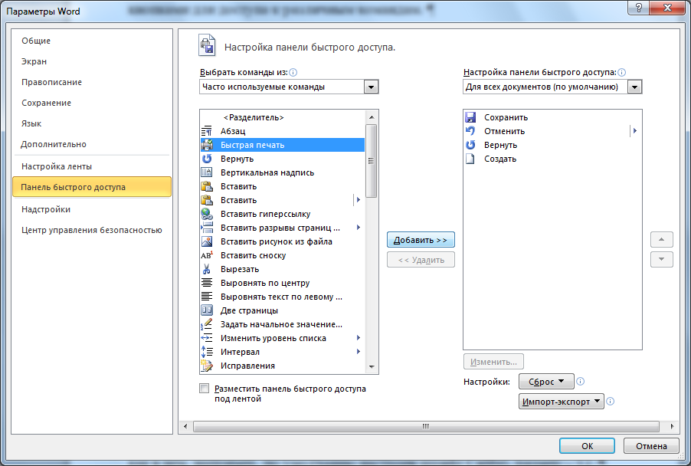Click the Изменить... button
This screenshot has width=691, height=466.
click(x=493, y=362)
